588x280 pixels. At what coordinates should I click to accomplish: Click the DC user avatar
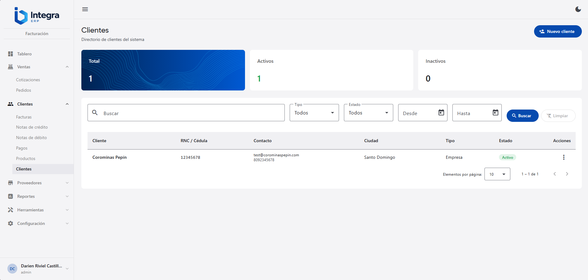(x=12, y=269)
